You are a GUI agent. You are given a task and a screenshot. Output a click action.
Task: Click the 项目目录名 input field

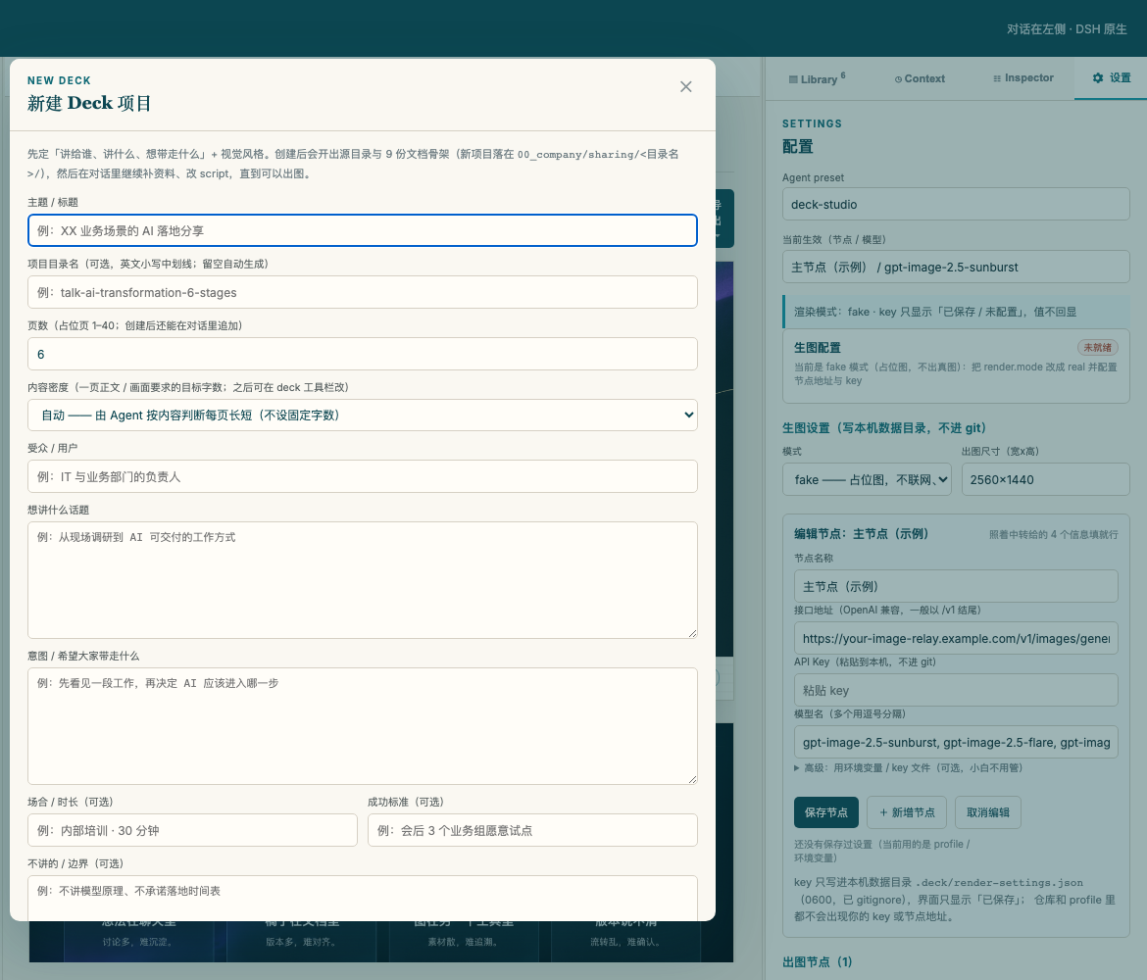362,293
